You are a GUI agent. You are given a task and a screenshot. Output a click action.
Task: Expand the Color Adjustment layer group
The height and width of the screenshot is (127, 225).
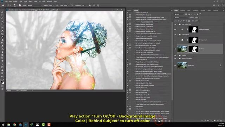click(x=178, y=24)
